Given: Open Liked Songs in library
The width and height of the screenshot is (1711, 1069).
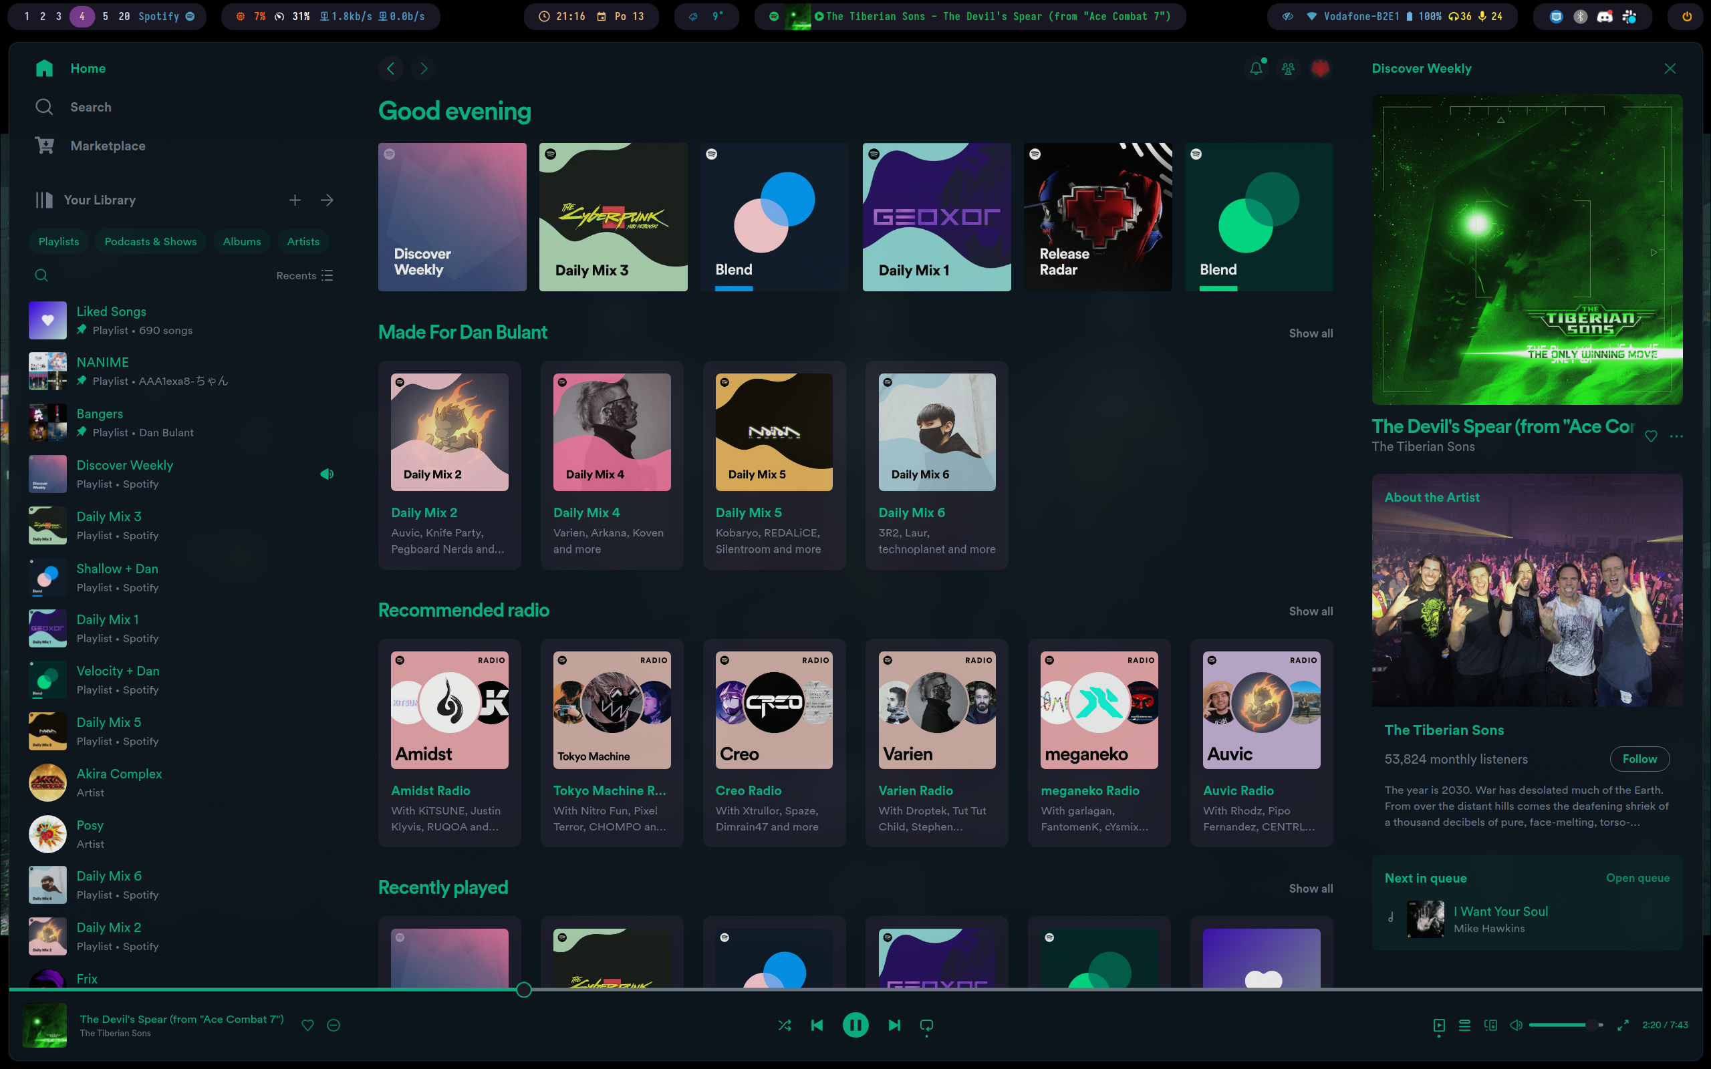Looking at the screenshot, I should point(182,320).
